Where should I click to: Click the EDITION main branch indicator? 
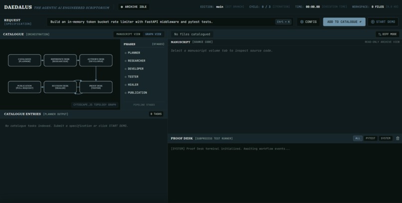click(222, 7)
